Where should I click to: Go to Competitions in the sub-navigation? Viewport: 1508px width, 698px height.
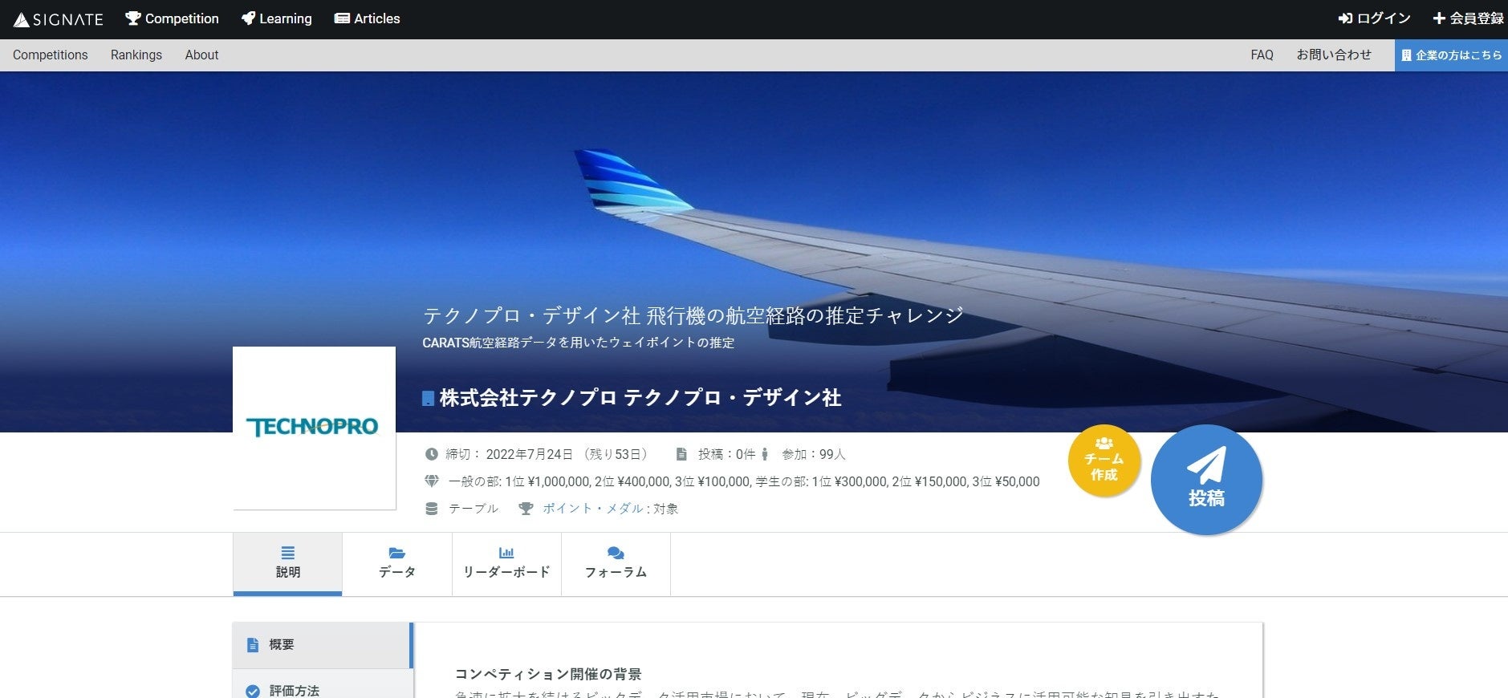51,55
